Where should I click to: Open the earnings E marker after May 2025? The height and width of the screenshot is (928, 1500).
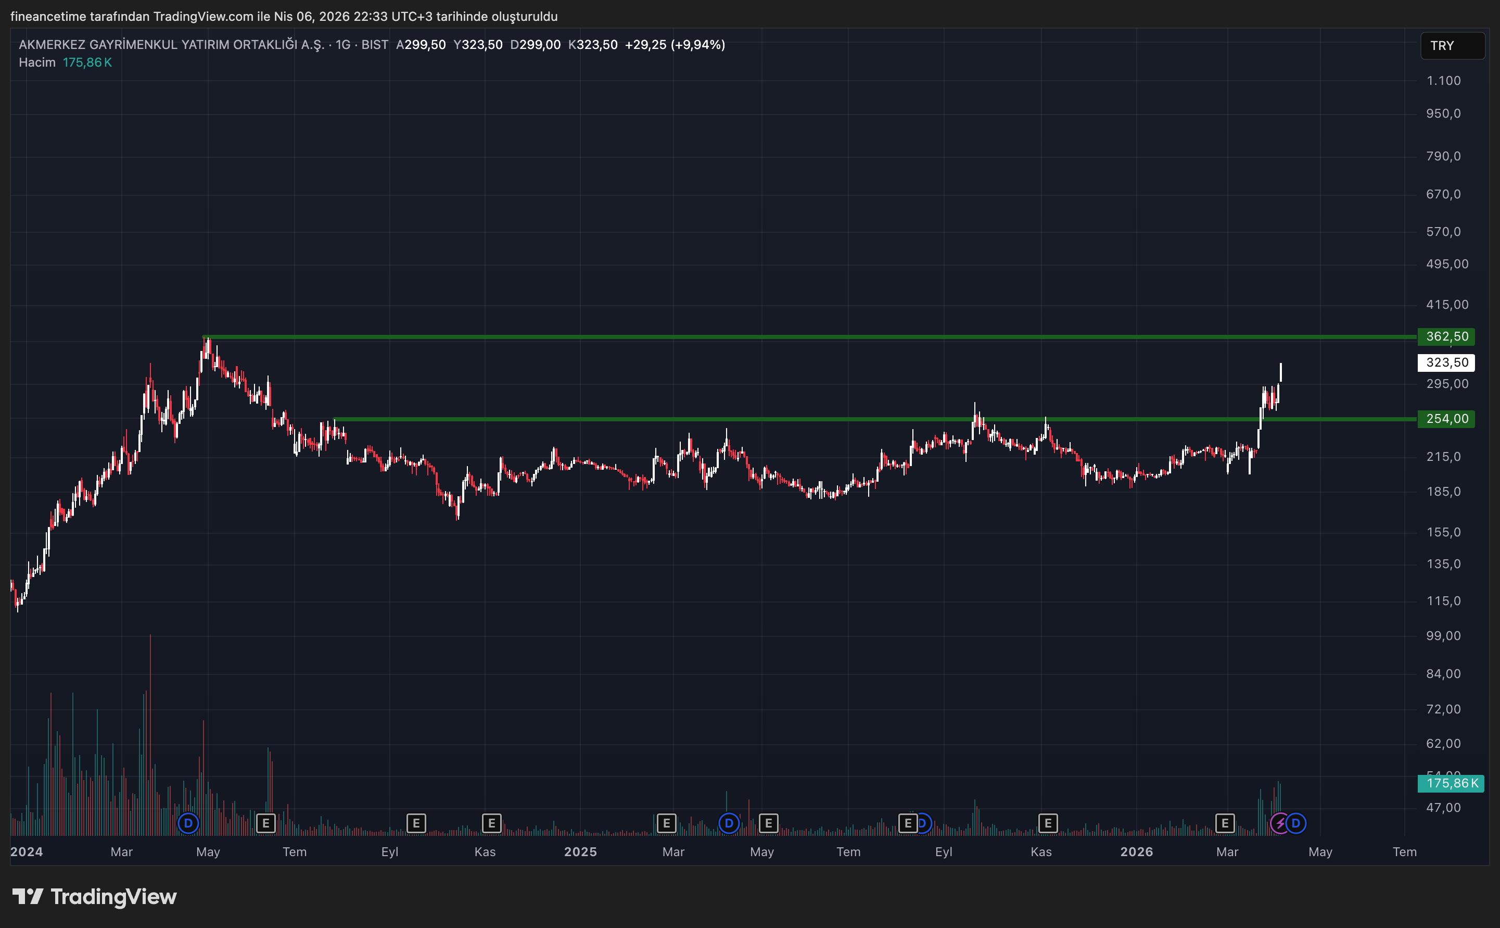coord(768,823)
